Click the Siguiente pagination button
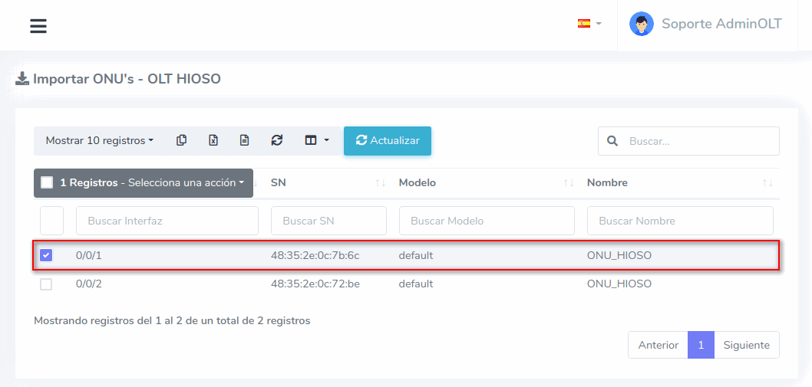The height and width of the screenshot is (387, 812). [746, 345]
